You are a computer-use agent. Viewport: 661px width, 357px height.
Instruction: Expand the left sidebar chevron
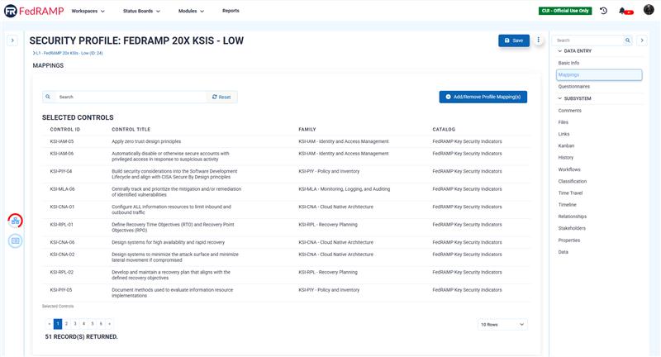(12, 40)
